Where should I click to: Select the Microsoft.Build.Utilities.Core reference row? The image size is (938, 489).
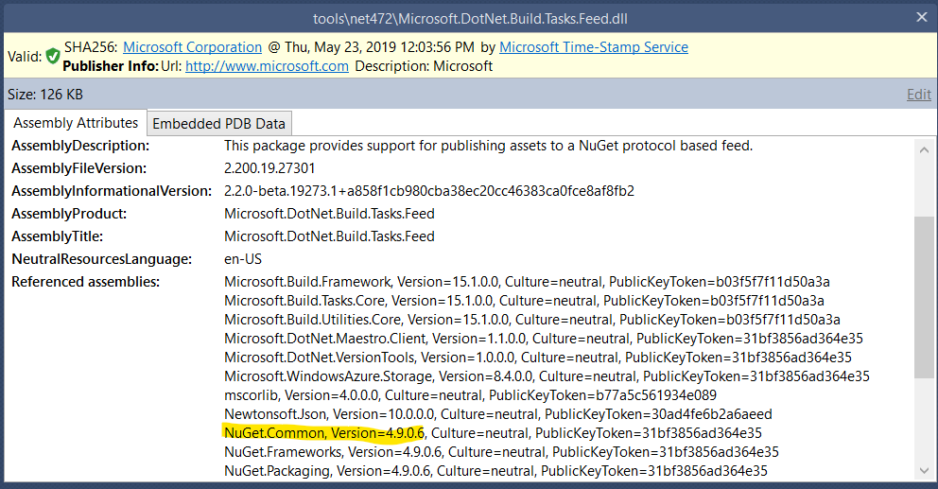tap(532, 320)
